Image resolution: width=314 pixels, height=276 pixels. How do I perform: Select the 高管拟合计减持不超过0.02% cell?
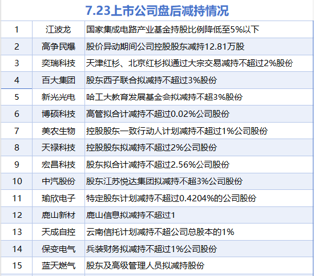point(199,114)
